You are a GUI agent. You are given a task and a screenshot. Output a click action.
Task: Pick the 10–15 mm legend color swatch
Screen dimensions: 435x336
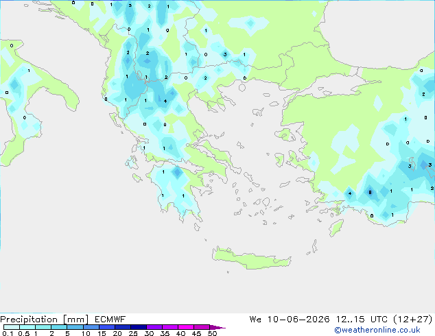91,327
